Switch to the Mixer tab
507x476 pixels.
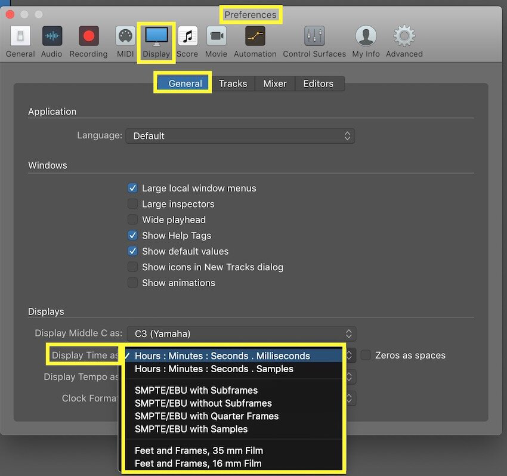[x=275, y=84]
